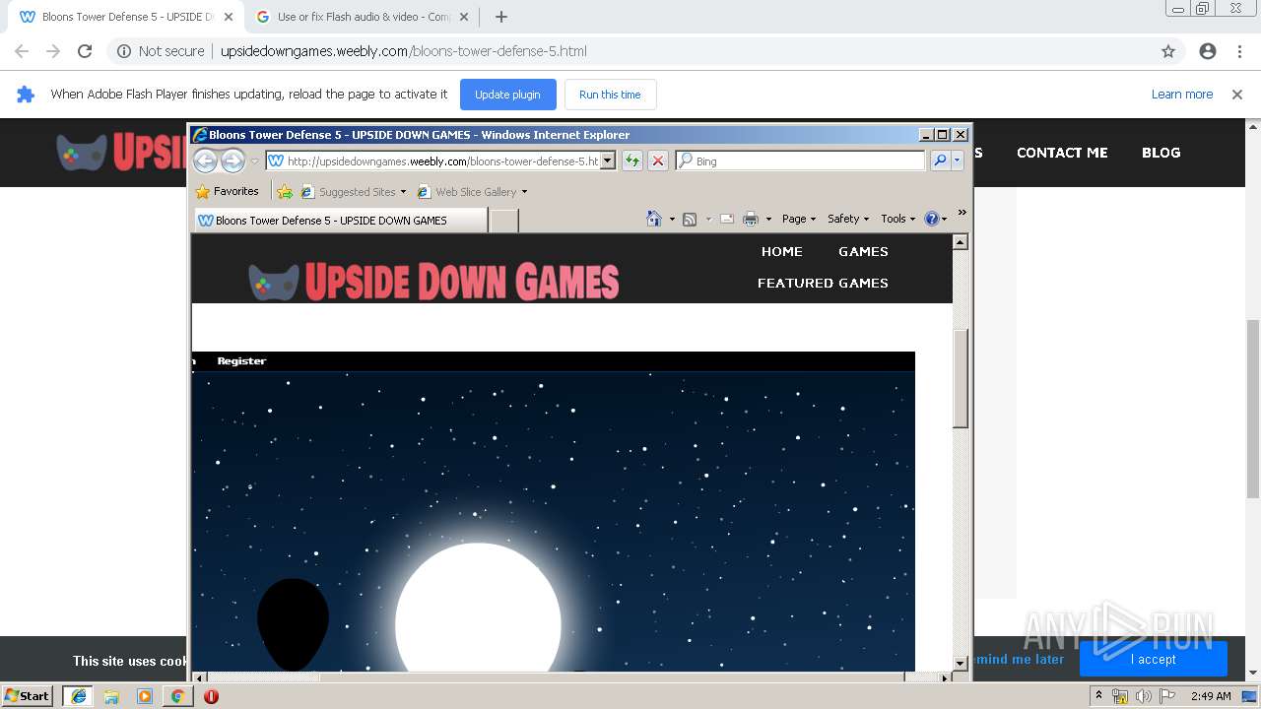1261x709 pixels.
Task: Bookmark this page with Chrome star
Action: coord(1168,51)
